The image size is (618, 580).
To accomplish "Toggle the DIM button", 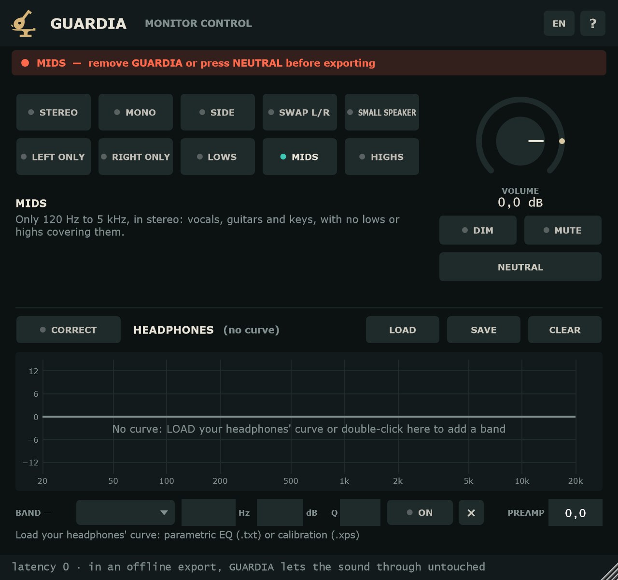I will [x=478, y=230].
